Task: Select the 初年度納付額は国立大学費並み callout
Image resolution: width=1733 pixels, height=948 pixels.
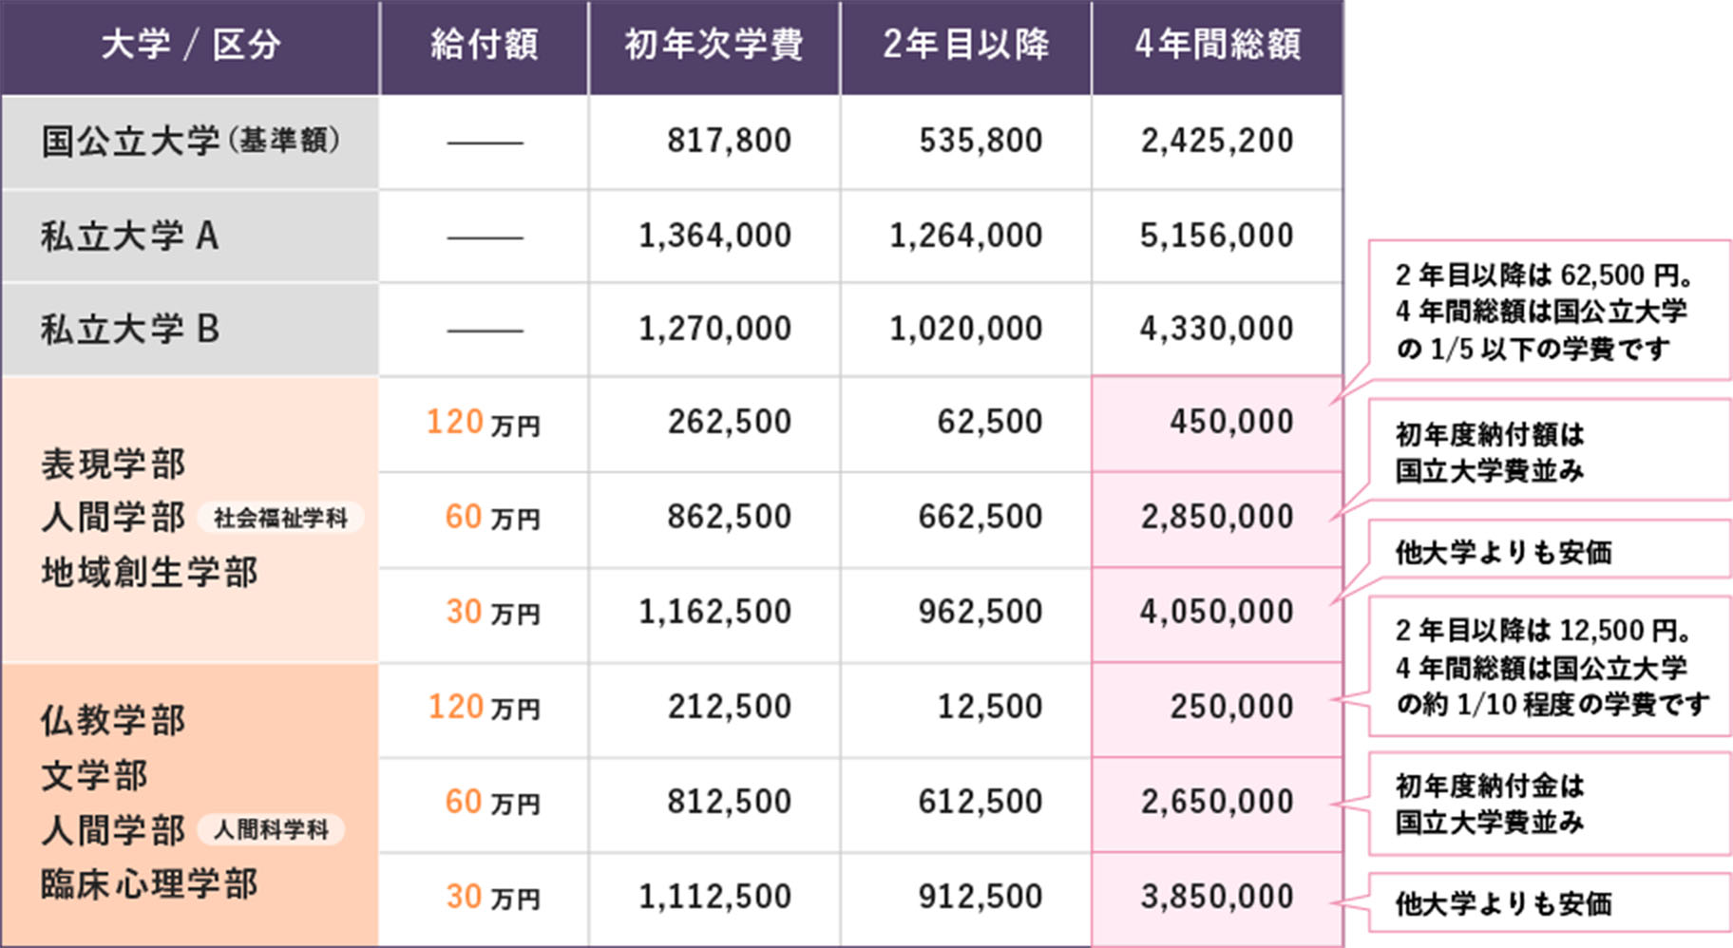Action: (1549, 450)
